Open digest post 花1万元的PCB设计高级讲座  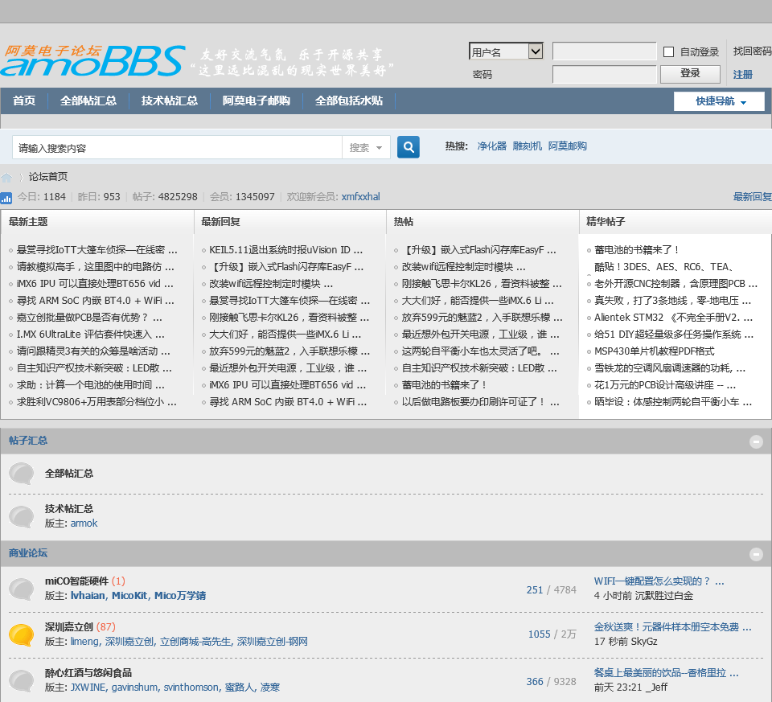click(665, 385)
